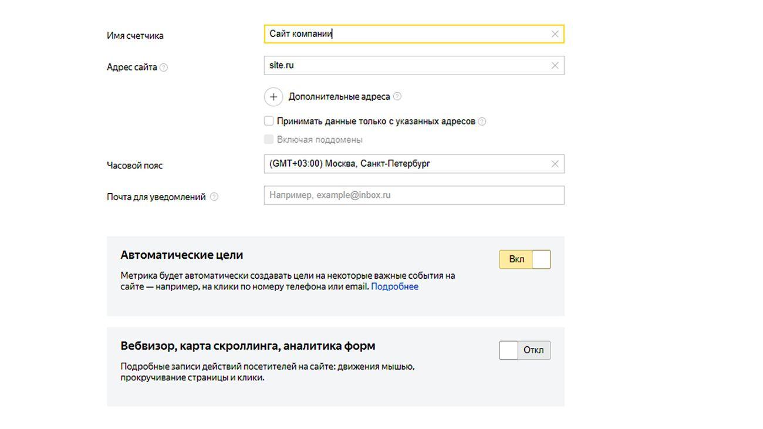The width and height of the screenshot is (763, 429).
Task: Open help icon next to Почта для уведомлений
Action: tap(214, 197)
